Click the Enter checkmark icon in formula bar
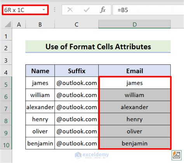This screenshot has height=163, width=184. (87, 10)
